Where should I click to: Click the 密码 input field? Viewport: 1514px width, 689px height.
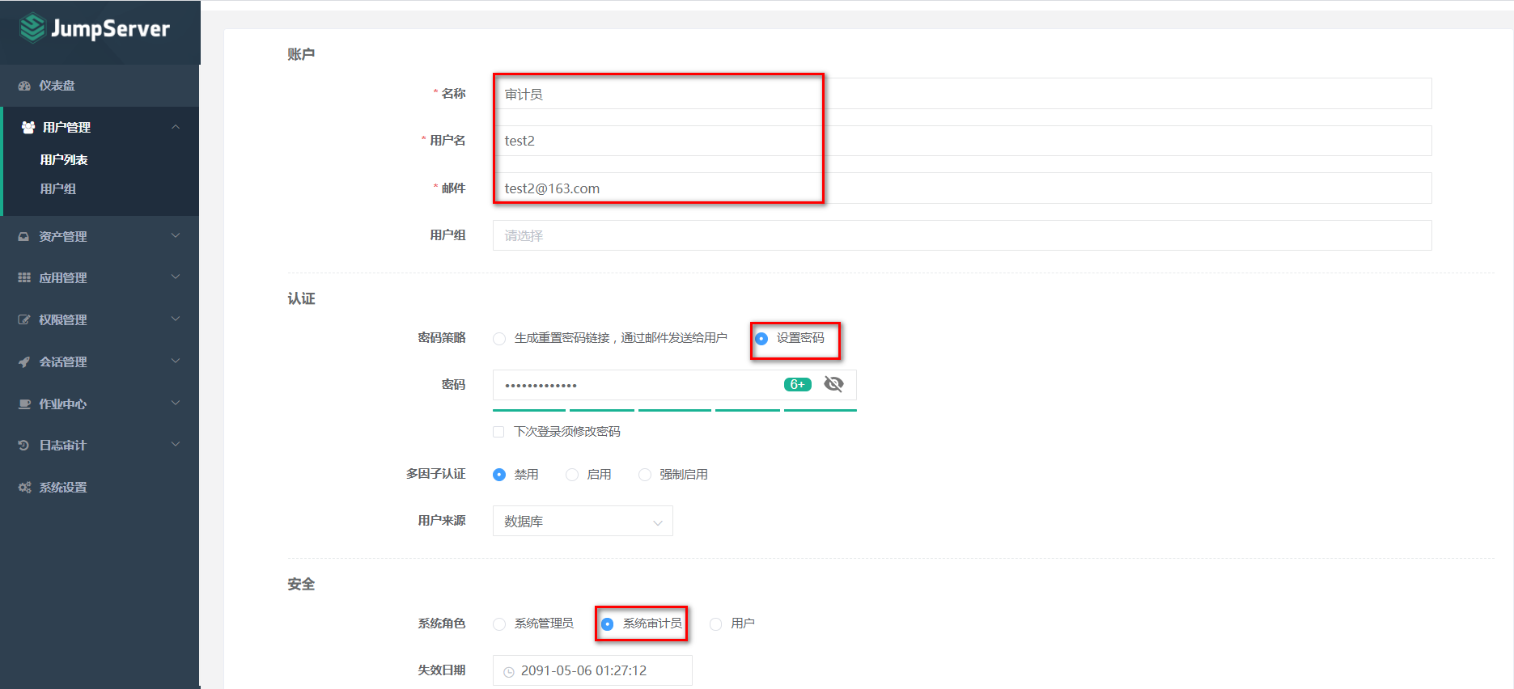click(674, 385)
